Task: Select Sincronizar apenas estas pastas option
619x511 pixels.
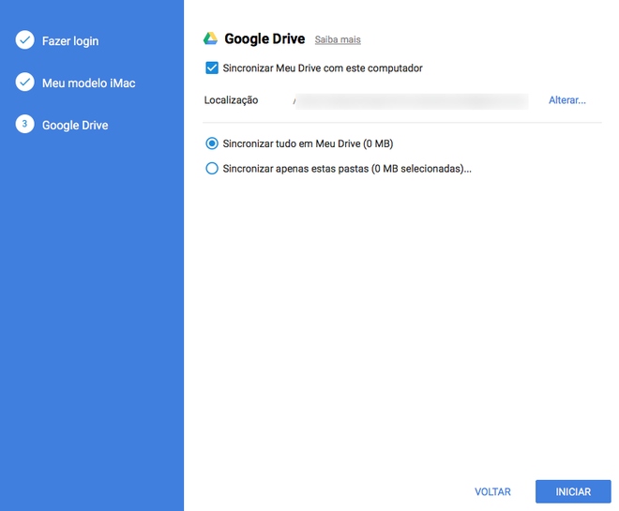Action: click(x=212, y=169)
